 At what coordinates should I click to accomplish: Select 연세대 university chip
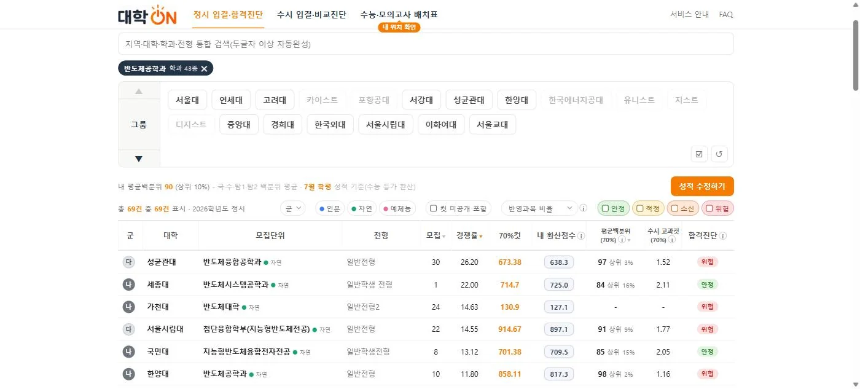(231, 100)
